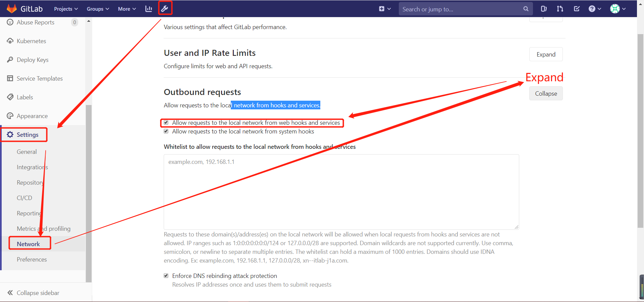Go to Abuse Reports
Image resolution: width=644 pixels, height=302 pixels.
[x=36, y=22]
